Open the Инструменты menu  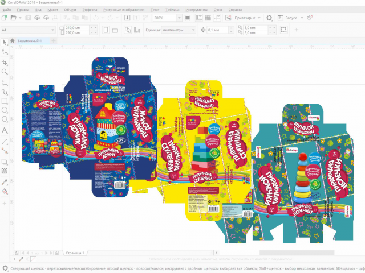tap(196, 10)
